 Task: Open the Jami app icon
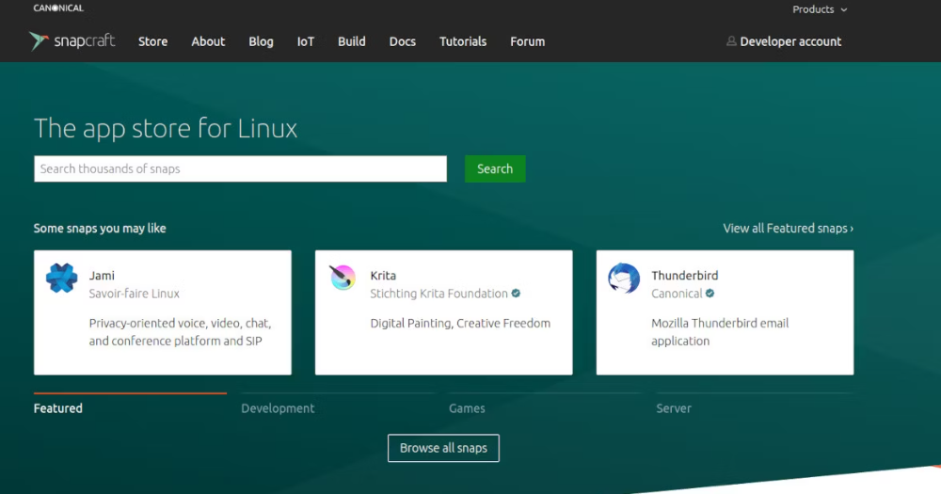pos(62,278)
